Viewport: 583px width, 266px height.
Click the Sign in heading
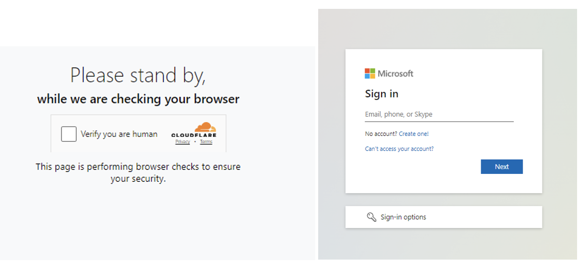coord(381,94)
